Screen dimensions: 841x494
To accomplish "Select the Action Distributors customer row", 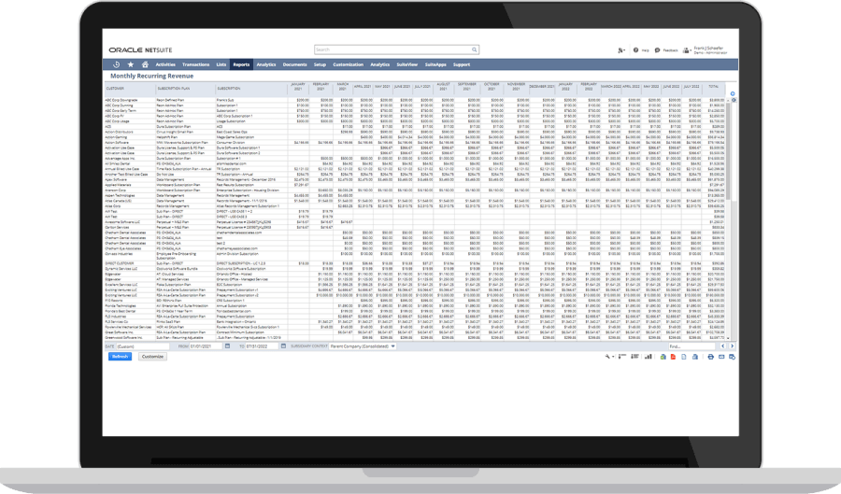I will tap(414, 132).
